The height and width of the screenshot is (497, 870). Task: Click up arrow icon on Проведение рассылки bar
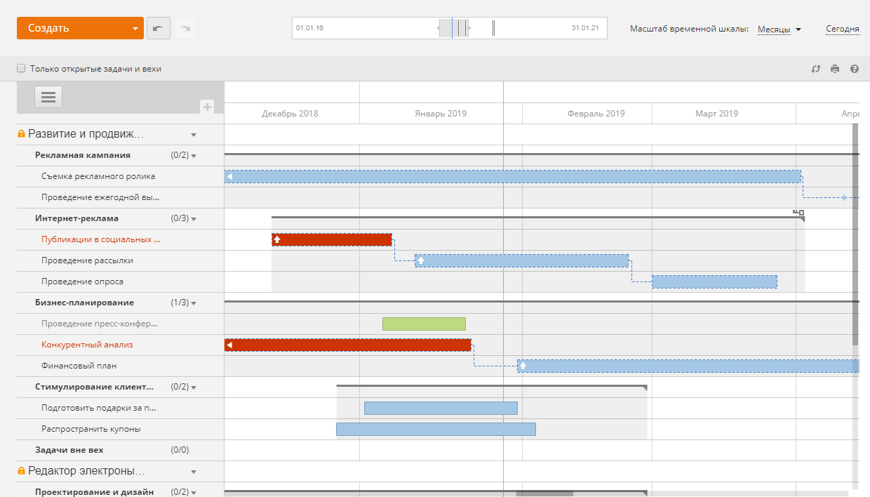click(420, 260)
